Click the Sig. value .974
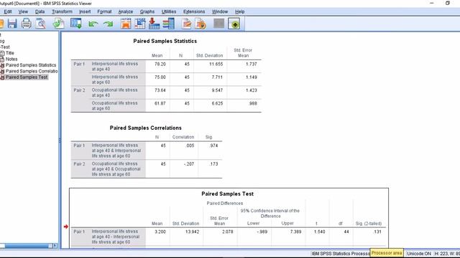Viewport: 460px width, 258px height. tap(214, 145)
